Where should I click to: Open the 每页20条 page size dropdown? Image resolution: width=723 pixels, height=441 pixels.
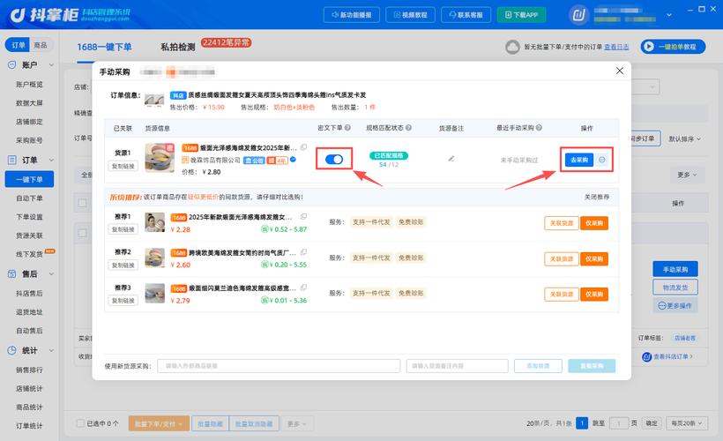click(x=687, y=423)
